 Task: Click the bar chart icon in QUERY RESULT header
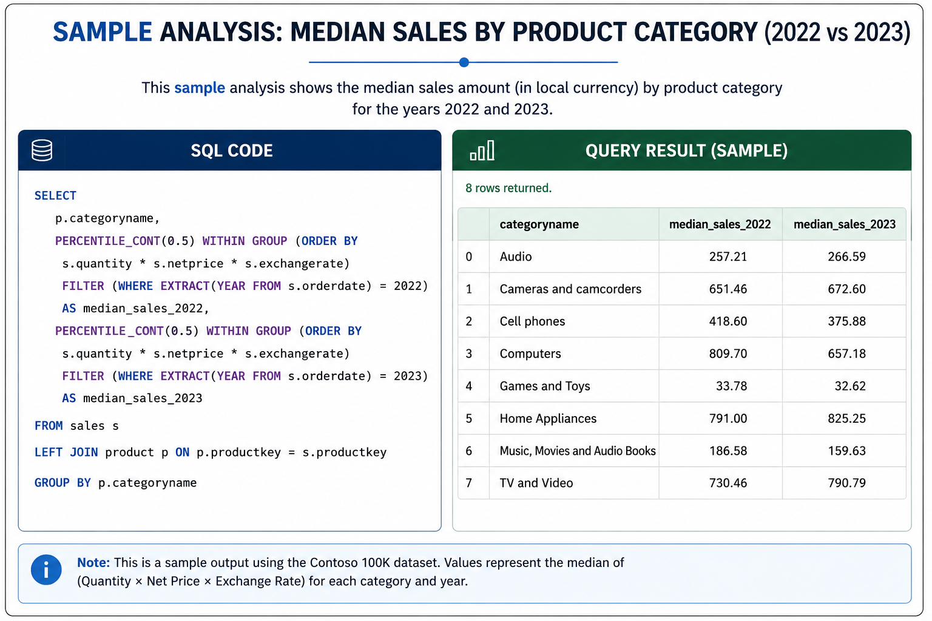(x=482, y=150)
